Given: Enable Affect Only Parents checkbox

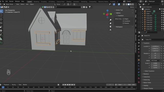Looking at the screenshot, I should (123, 23).
